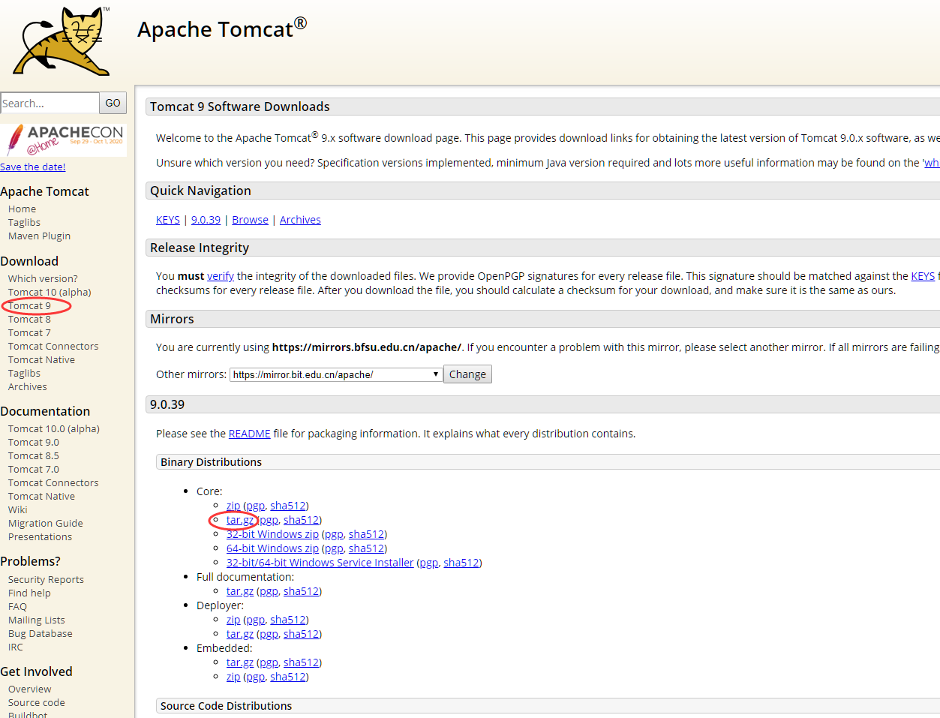Screen dimensions: 940x718
Task: Download the 32-bit Windows zip
Action: [272, 534]
